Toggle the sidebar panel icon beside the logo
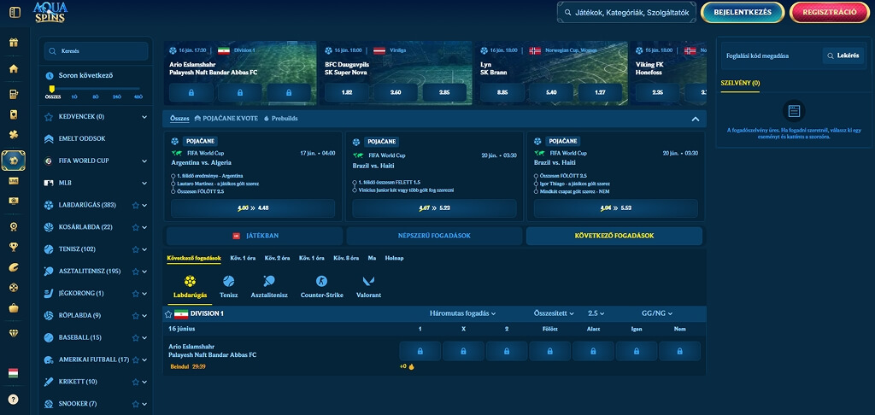The image size is (875, 415). pyautogui.click(x=15, y=12)
